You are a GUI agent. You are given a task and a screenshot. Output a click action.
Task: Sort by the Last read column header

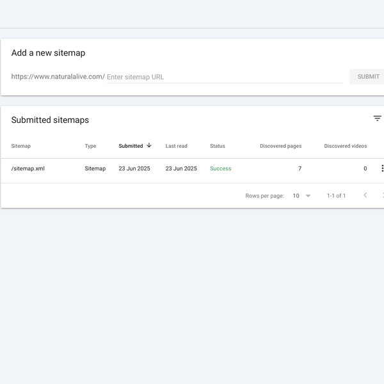176,146
